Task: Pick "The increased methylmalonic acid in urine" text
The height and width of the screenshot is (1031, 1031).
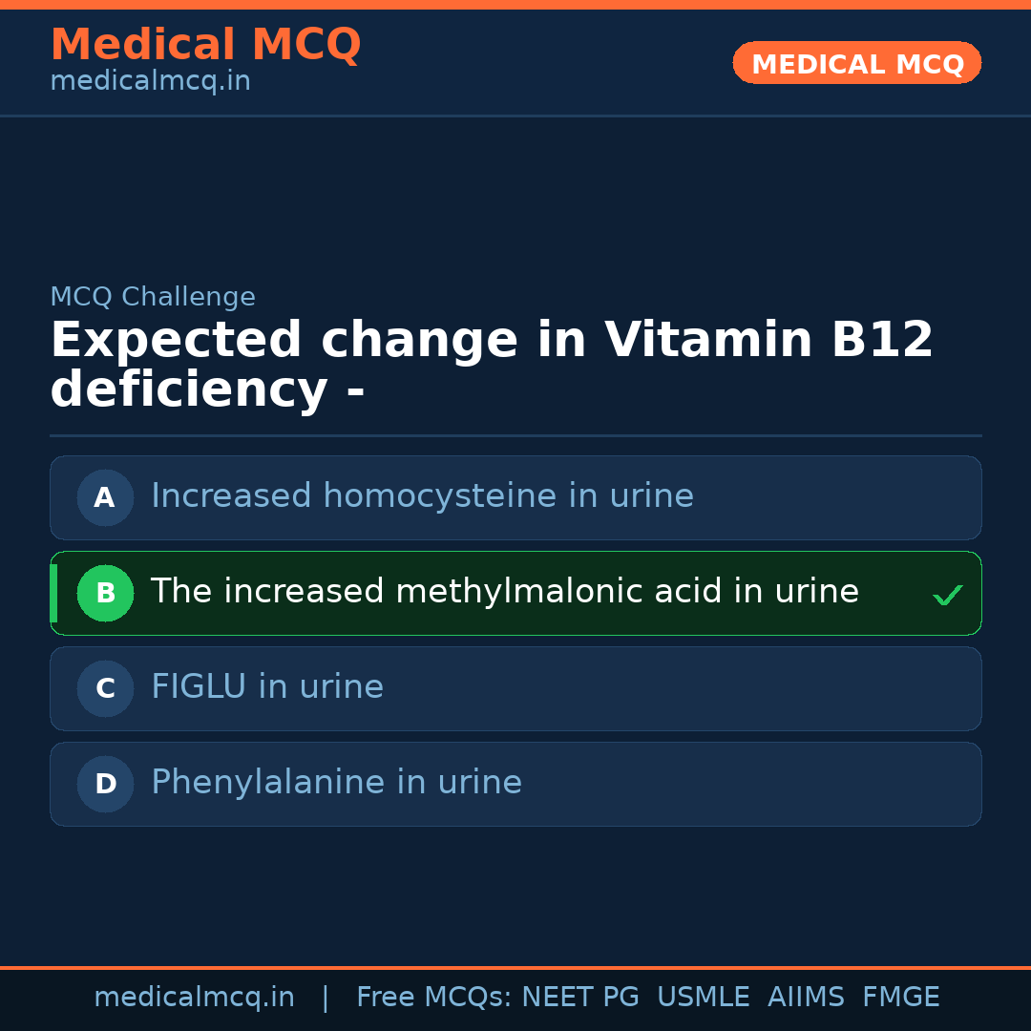Action: point(504,592)
